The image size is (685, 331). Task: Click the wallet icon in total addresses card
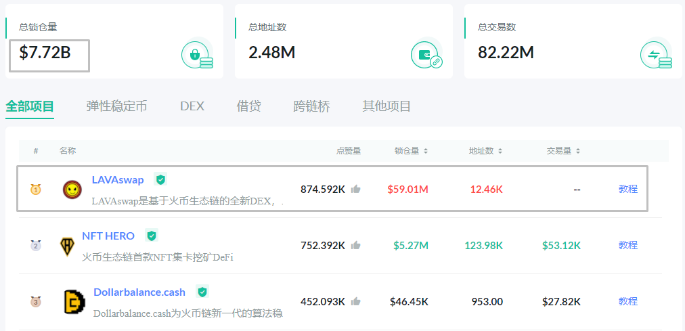pos(427,53)
